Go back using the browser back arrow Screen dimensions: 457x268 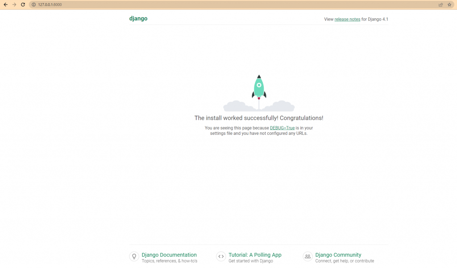pyautogui.click(x=5, y=4)
